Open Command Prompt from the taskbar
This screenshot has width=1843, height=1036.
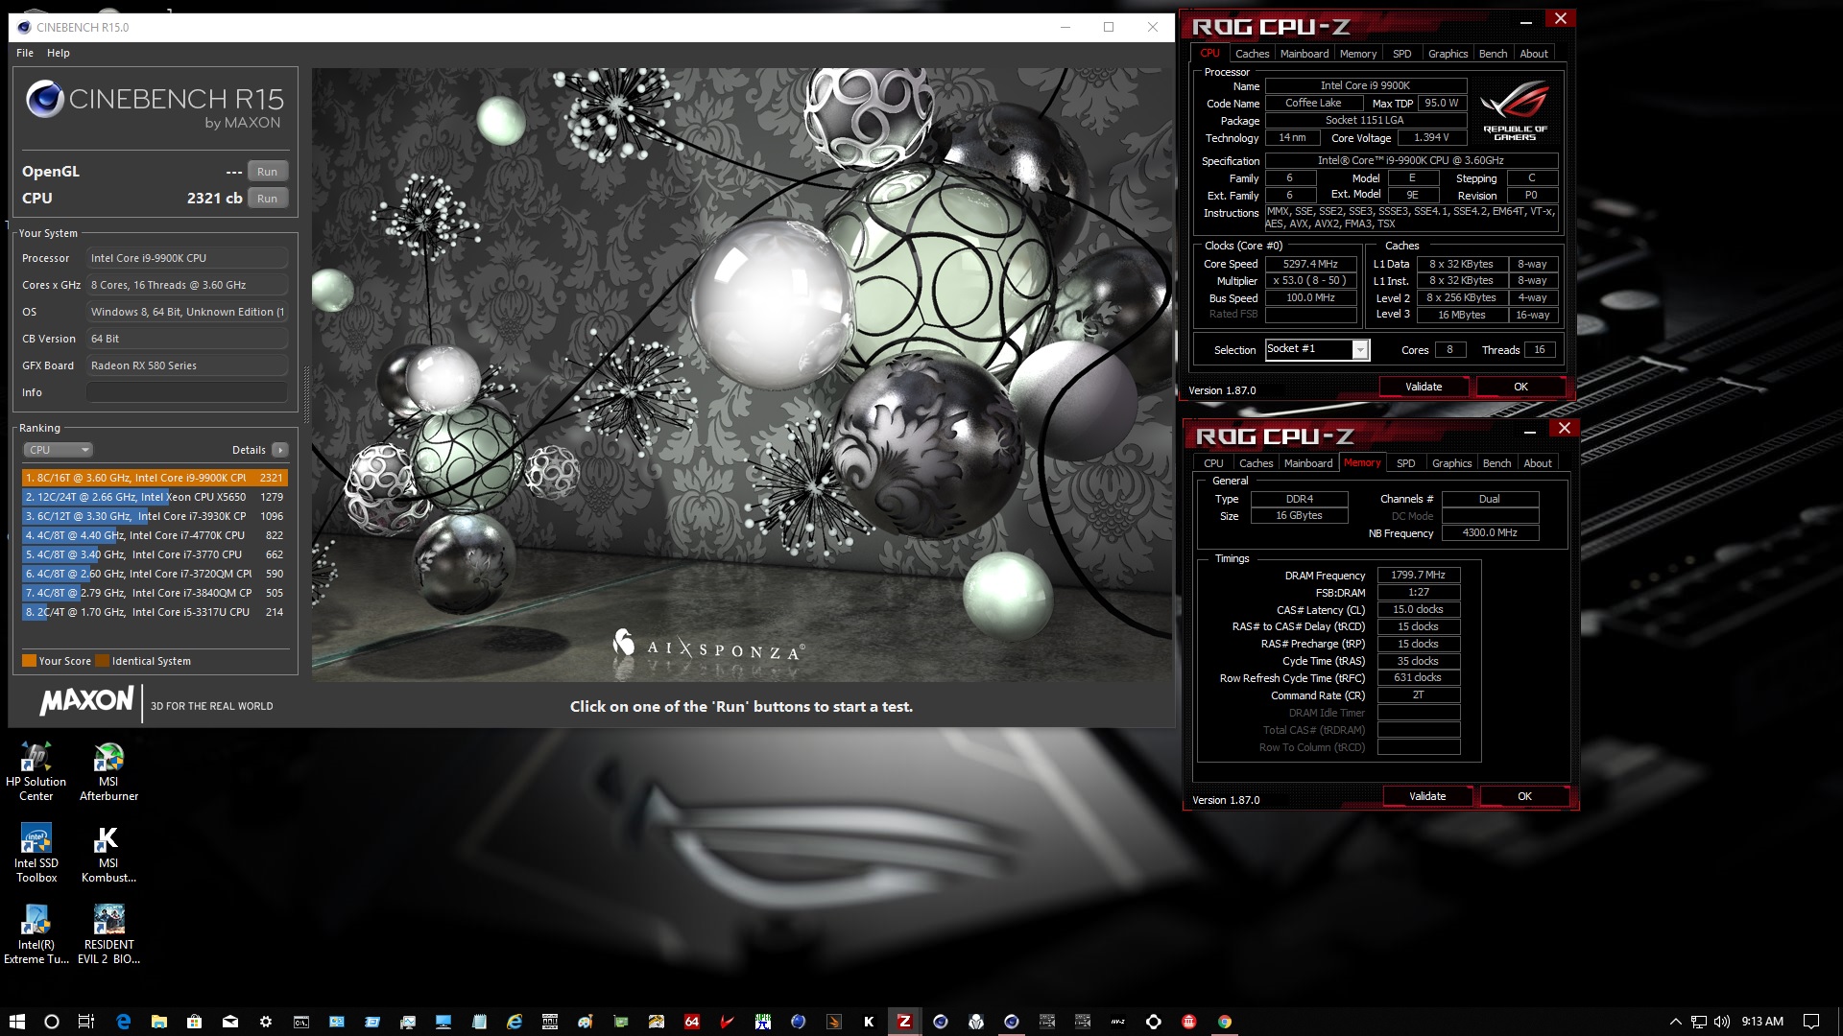pyautogui.click(x=301, y=1022)
